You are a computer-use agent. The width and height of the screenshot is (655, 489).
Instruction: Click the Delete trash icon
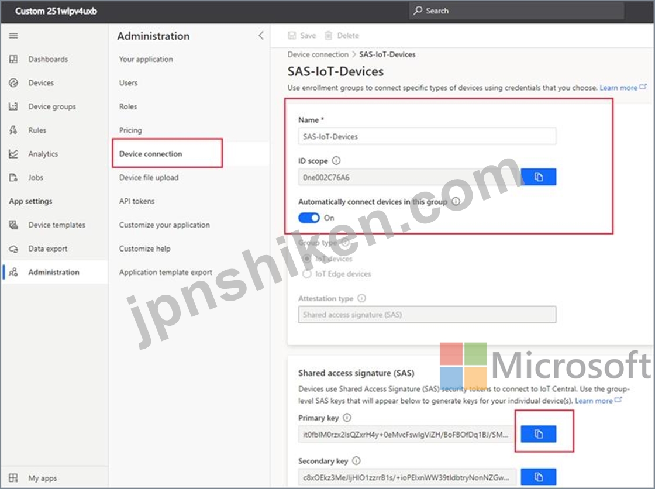tap(329, 36)
